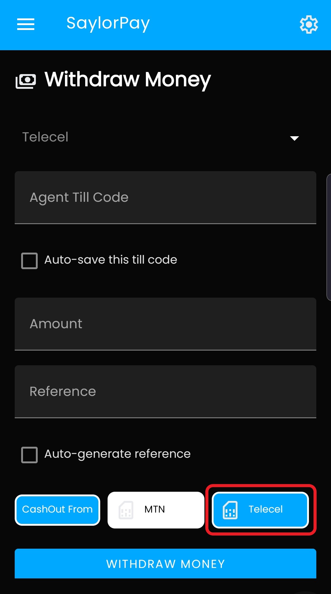The image size is (331, 594).
Task: Click the Auto-generate reference label text
Action: pos(117,454)
